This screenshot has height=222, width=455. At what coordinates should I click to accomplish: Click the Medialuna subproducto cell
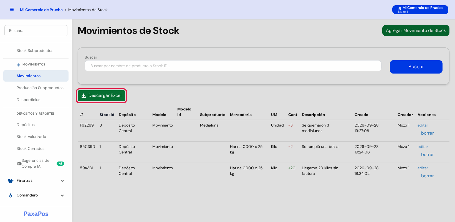(x=209, y=125)
